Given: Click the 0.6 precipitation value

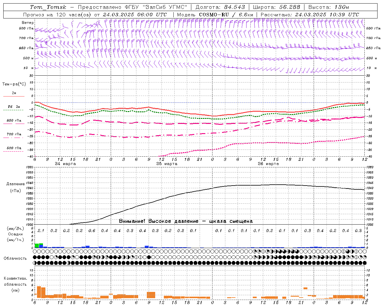Looking at the screenshot, I should point(92,231).
